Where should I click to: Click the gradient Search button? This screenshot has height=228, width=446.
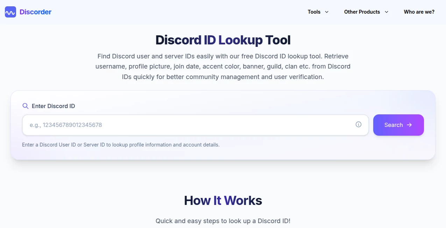pos(398,125)
